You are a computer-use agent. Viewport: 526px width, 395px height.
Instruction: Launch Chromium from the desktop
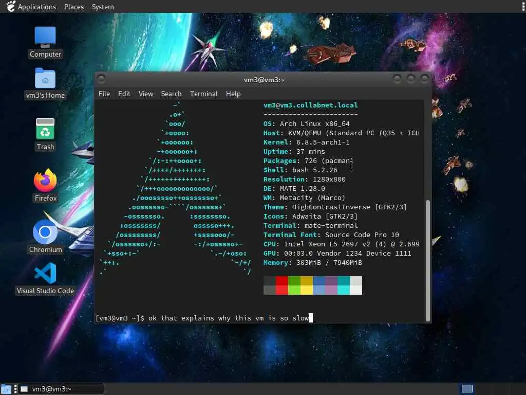click(x=45, y=237)
